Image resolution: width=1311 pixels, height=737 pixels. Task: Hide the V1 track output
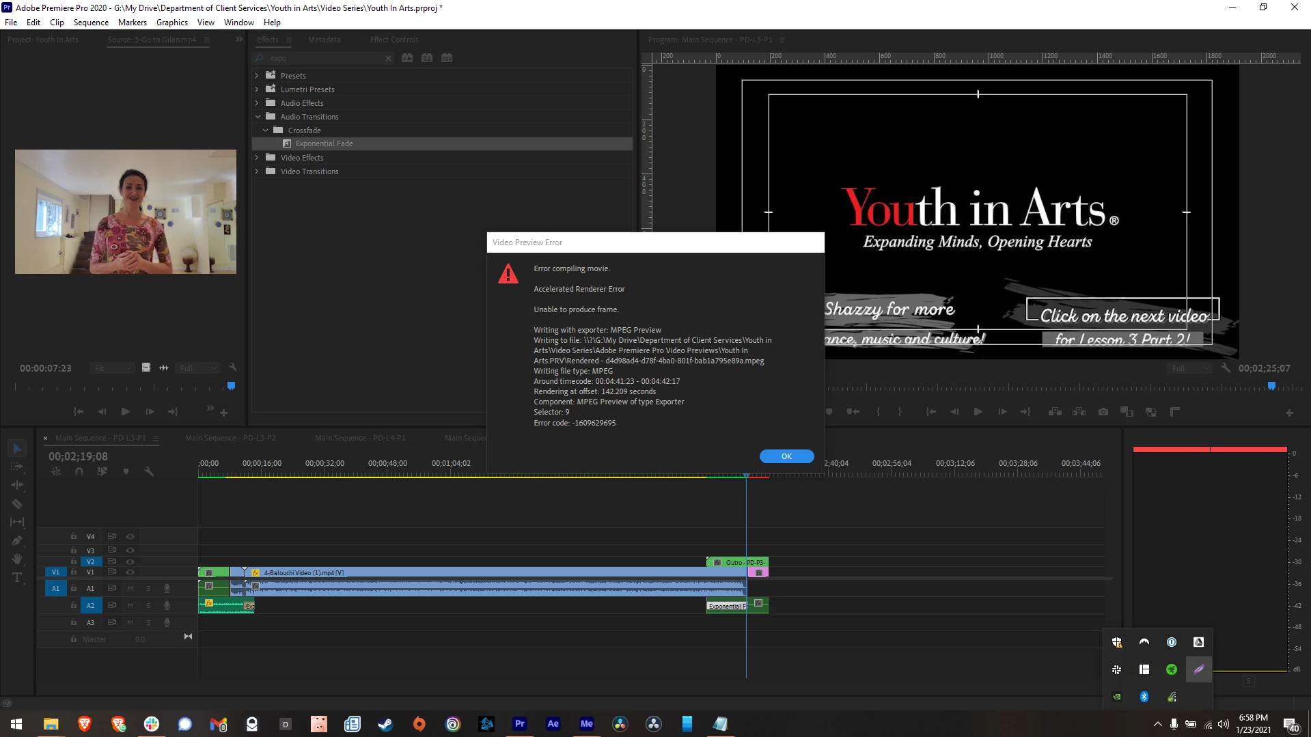[130, 572]
